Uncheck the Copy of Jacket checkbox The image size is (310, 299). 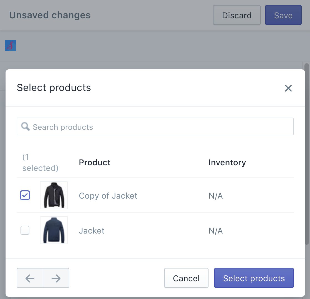25,195
